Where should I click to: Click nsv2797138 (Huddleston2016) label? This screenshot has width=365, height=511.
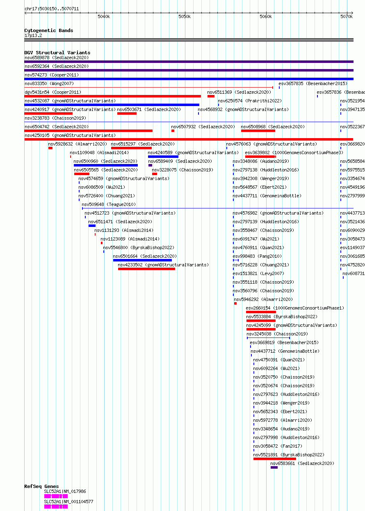click(x=266, y=170)
